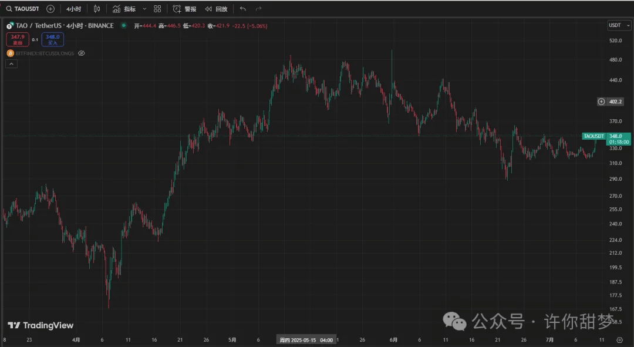The width and height of the screenshot is (634, 347).
Task: Click the TAO coin logo icon in legend
Action: coord(10,25)
